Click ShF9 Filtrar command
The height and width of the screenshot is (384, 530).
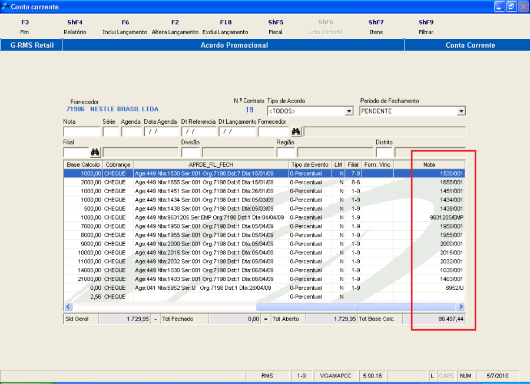(x=426, y=27)
